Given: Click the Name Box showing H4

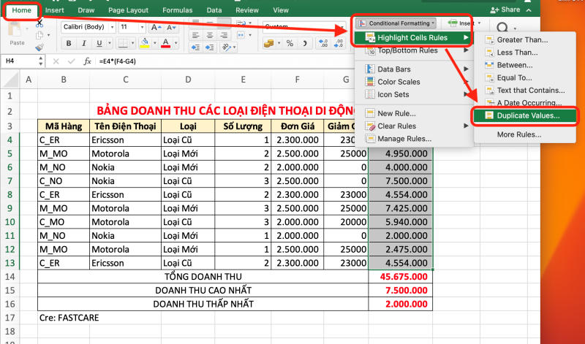Looking at the screenshot, I should click(x=19, y=61).
